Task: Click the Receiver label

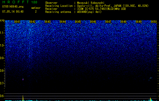Action: click(x=51, y=9)
